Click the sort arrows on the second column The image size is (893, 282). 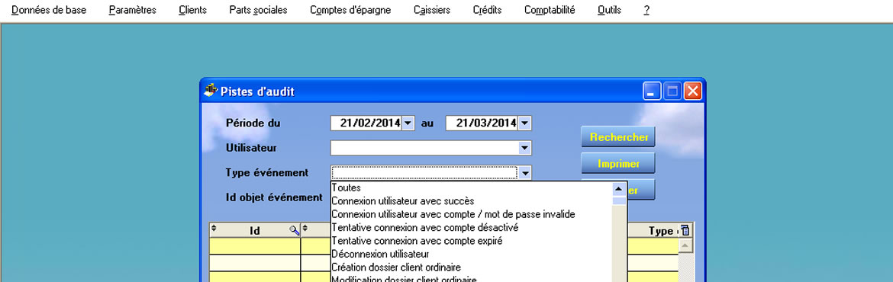[305, 229]
